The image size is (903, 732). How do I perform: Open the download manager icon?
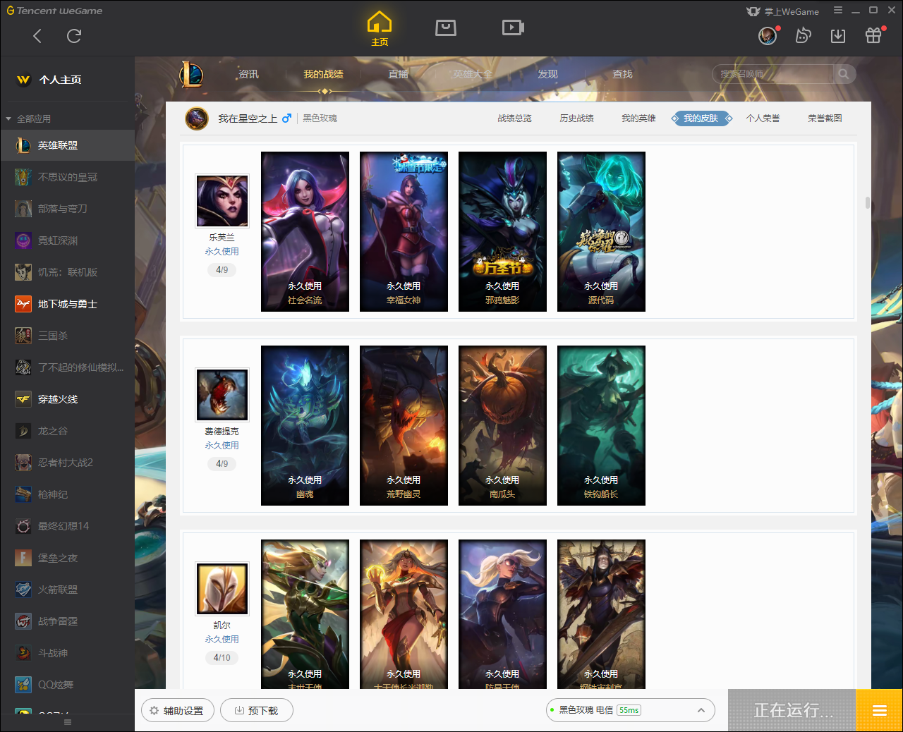tap(838, 35)
